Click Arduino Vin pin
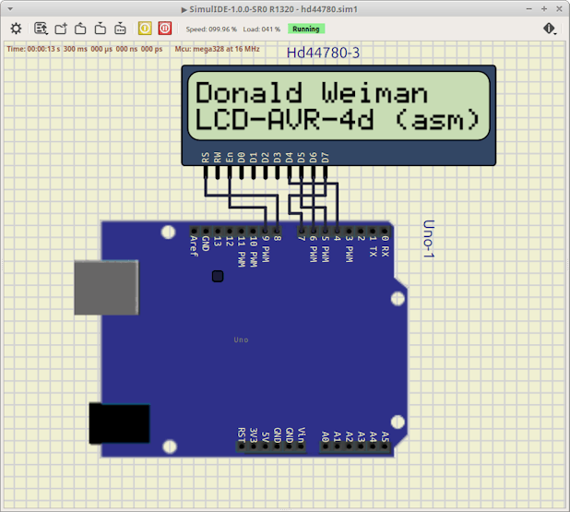Image resolution: width=570 pixels, height=512 pixels. [301, 447]
